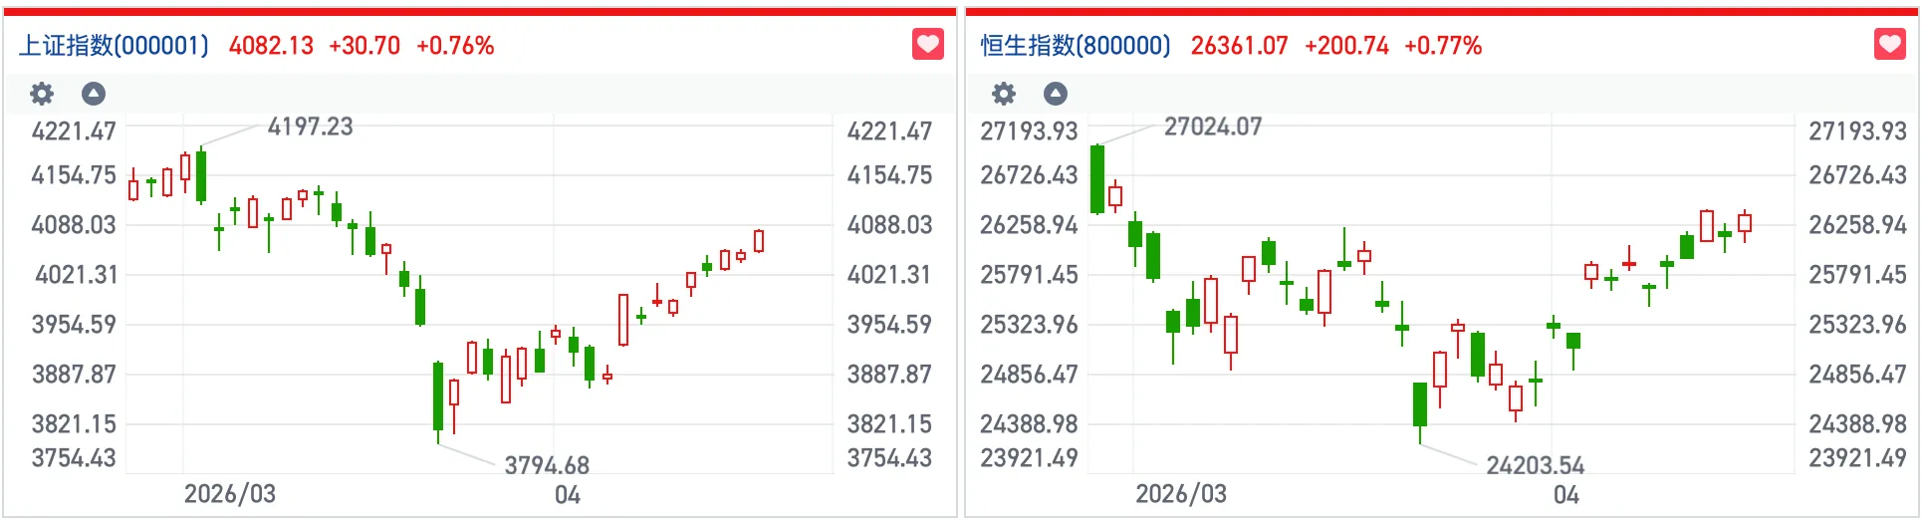The image size is (1924, 522).
Task: Click the latest candlestick on 恒生指数 chart
Action: click(x=1745, y=224)
